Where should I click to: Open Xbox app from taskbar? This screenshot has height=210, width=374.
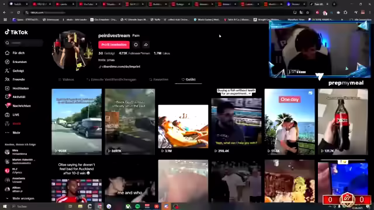(129, 206)
